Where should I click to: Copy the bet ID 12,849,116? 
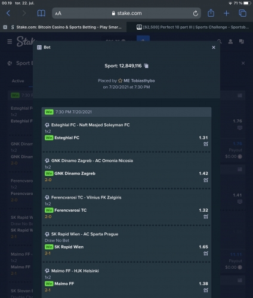[146, 66]
